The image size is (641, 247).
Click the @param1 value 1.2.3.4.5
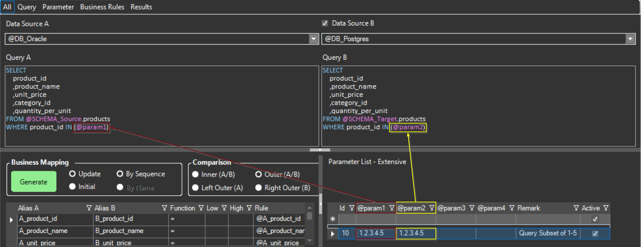376,233
